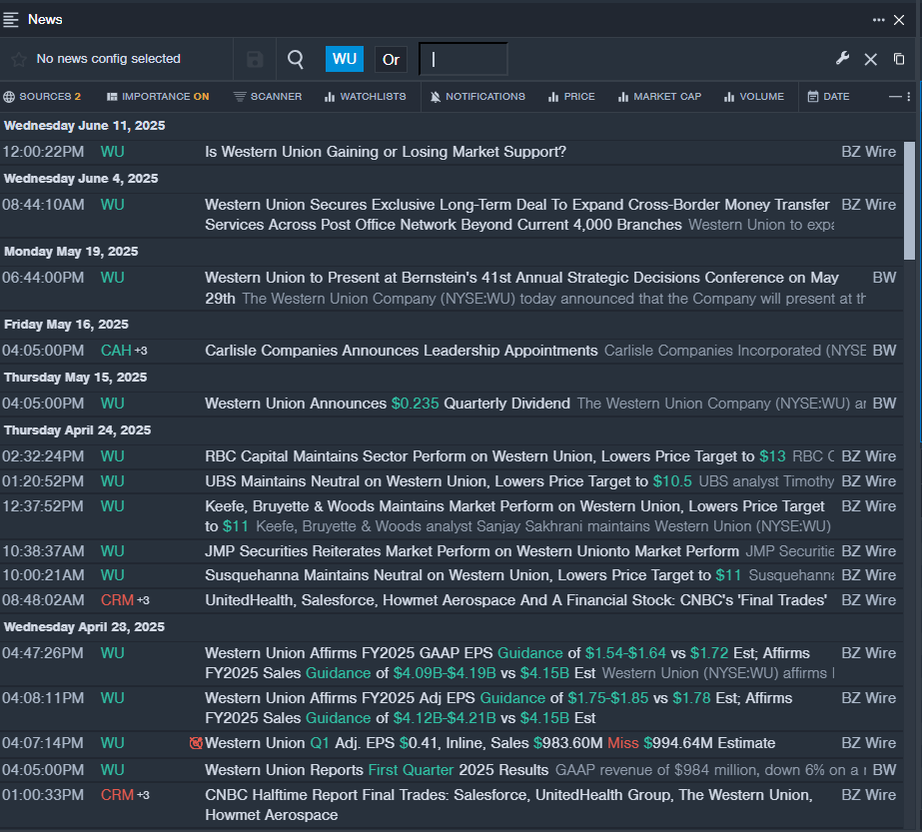Viewport: 922px width, 832px height.
Task: Expand +3 tickers in the 01:00:33PM row
Action: (144, 795)
